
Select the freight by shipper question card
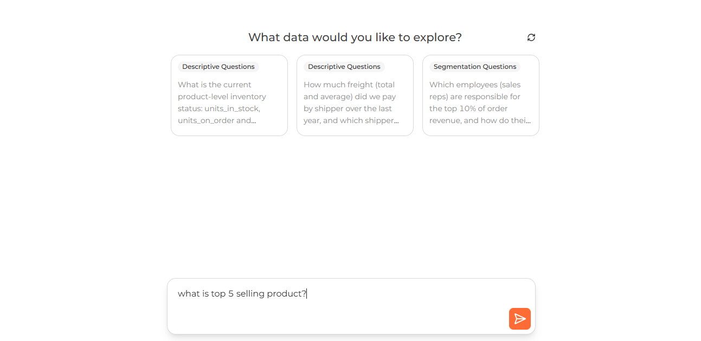coord(355,95)
